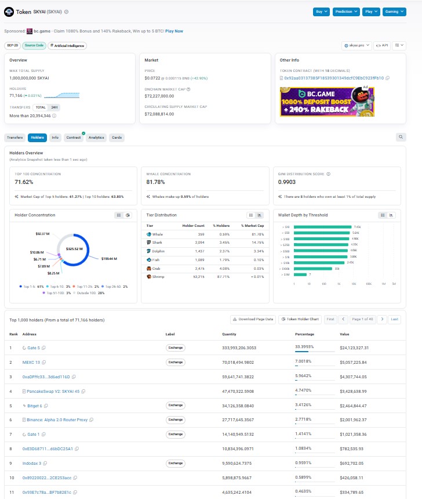
Task: Open the Prediction dropdown
Action: tap(346, 12)
